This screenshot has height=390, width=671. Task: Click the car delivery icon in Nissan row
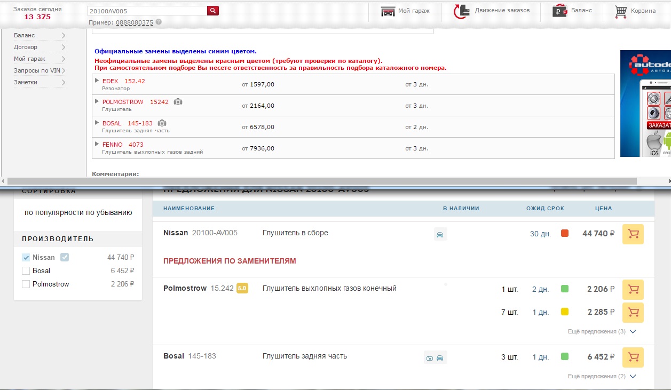[440, 234]
